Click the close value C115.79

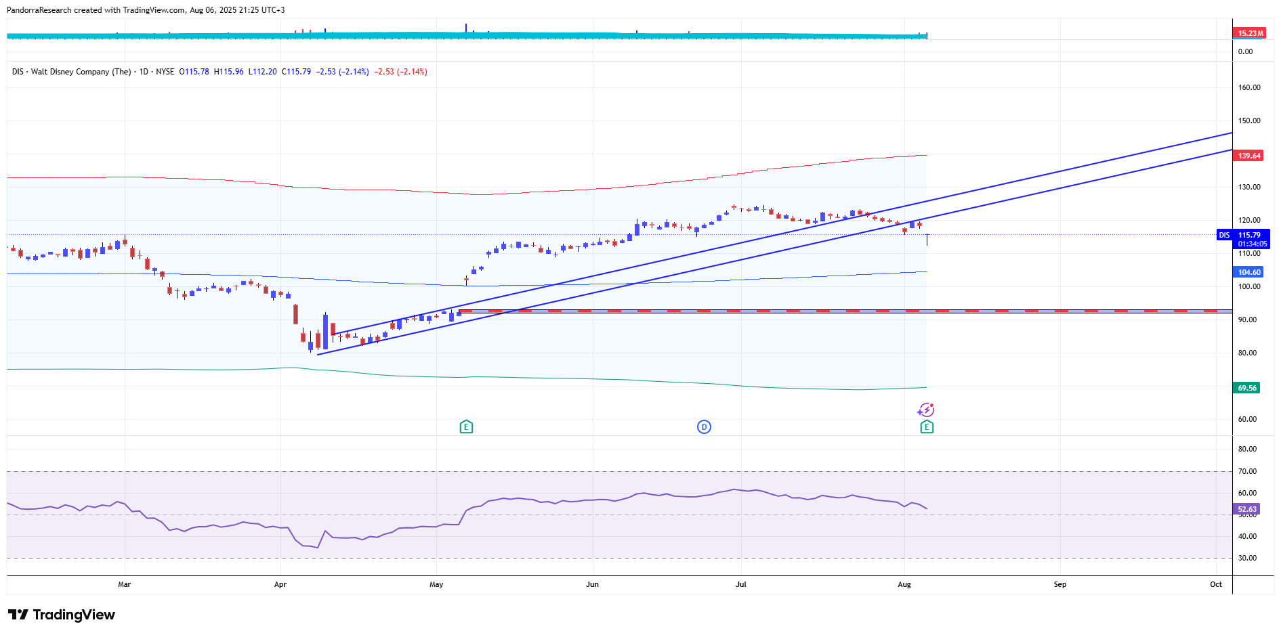point(296,72)
